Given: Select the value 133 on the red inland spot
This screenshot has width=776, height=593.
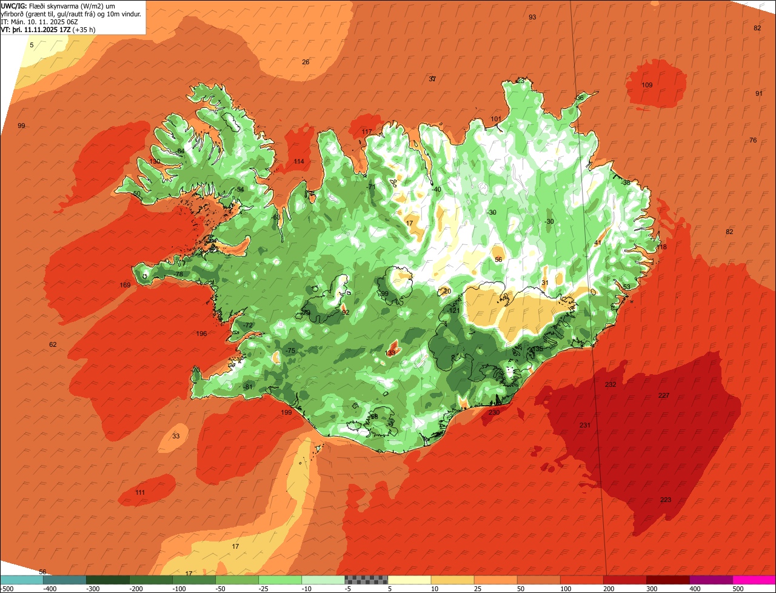Looking at the screenshot, I should pos(390,353).
